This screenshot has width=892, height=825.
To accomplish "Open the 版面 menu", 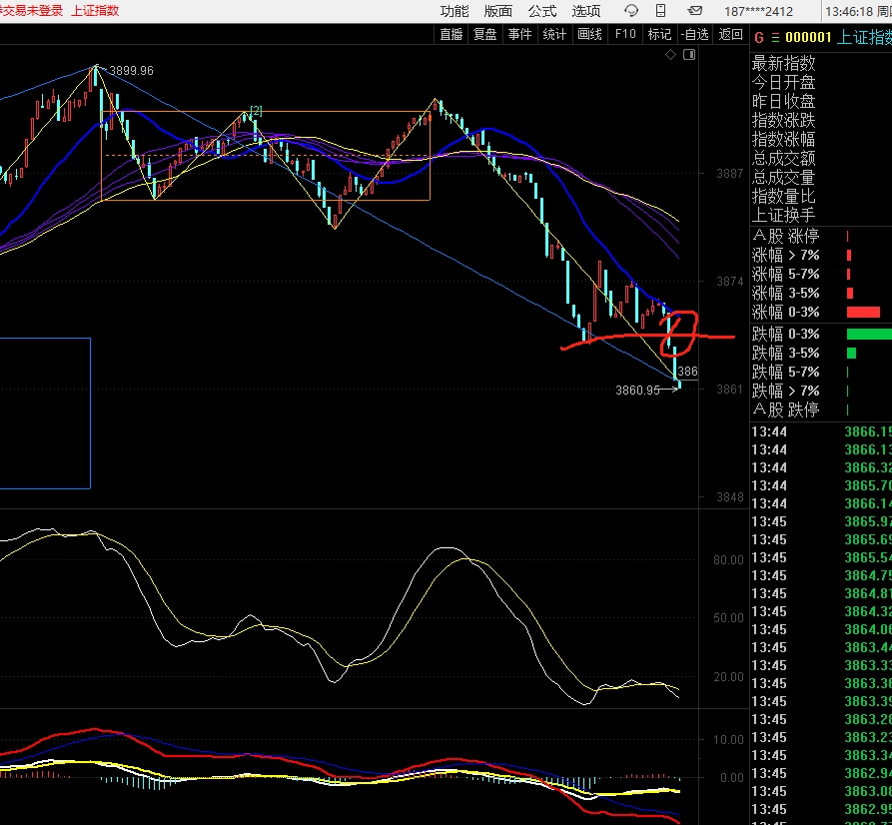I will point(497,11).
